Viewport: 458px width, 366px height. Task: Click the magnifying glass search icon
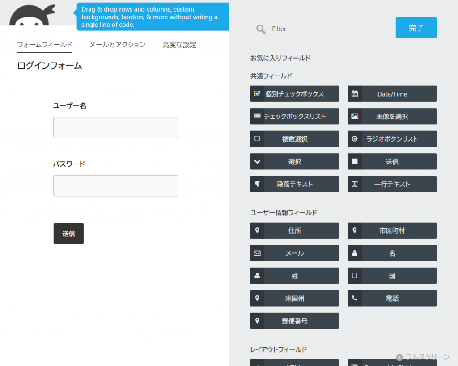coord(261,29)
